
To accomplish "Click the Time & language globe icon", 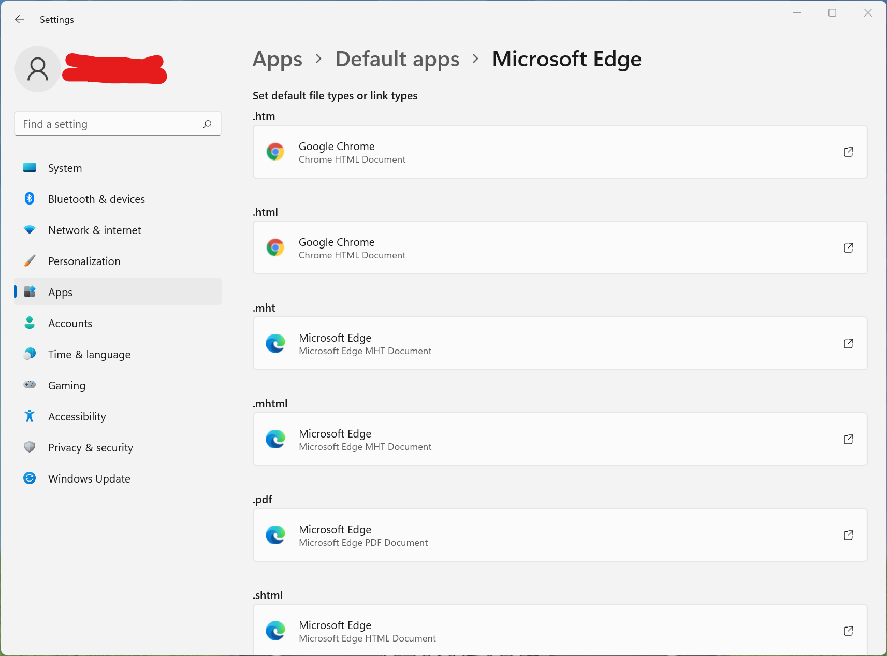I will coord(30,354).
